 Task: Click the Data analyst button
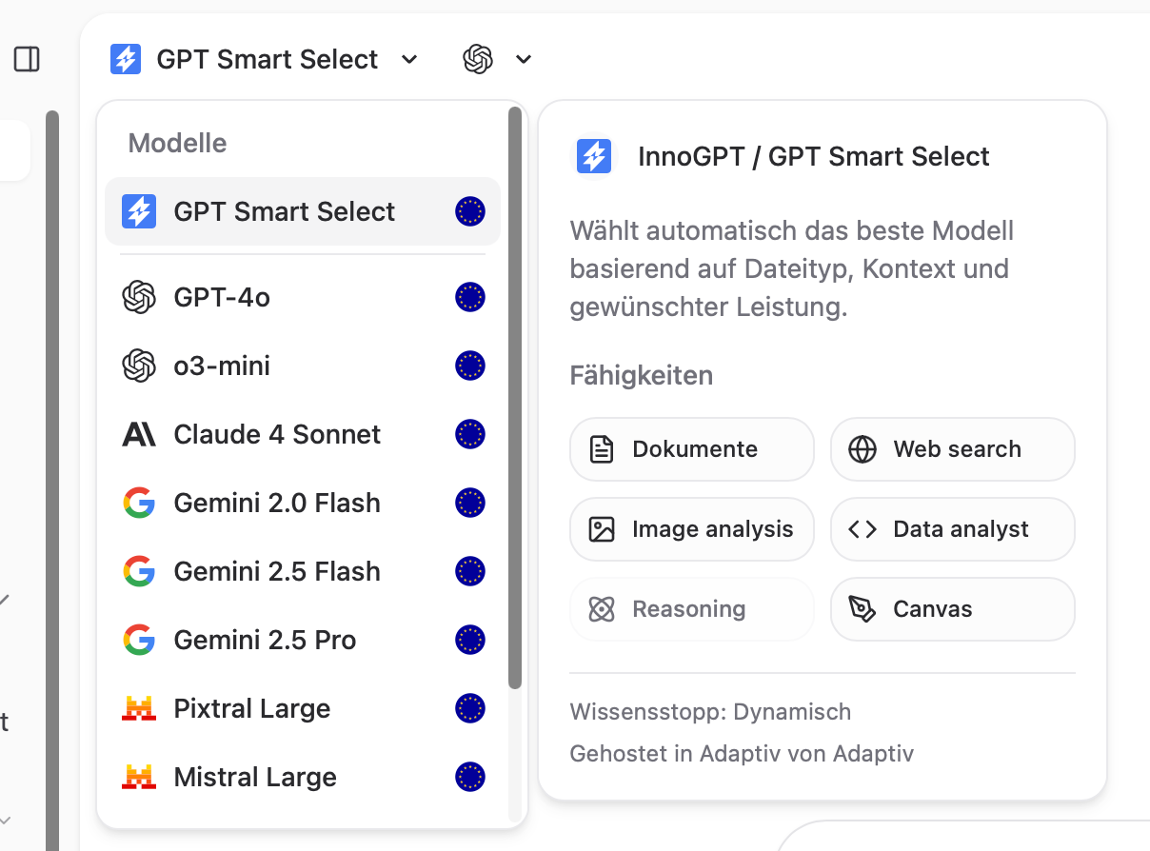pyautogui.click(x=953, y=529)
